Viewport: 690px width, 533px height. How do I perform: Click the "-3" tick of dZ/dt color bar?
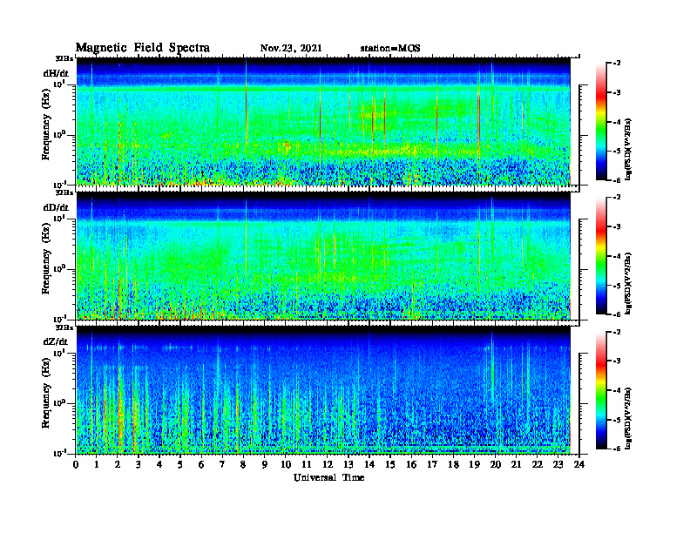(617, 361)
